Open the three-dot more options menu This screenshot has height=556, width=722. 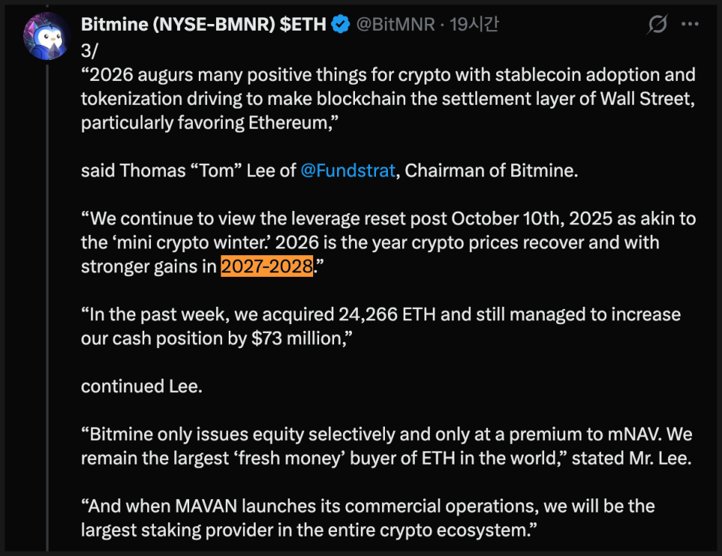(x=689, y=25)
